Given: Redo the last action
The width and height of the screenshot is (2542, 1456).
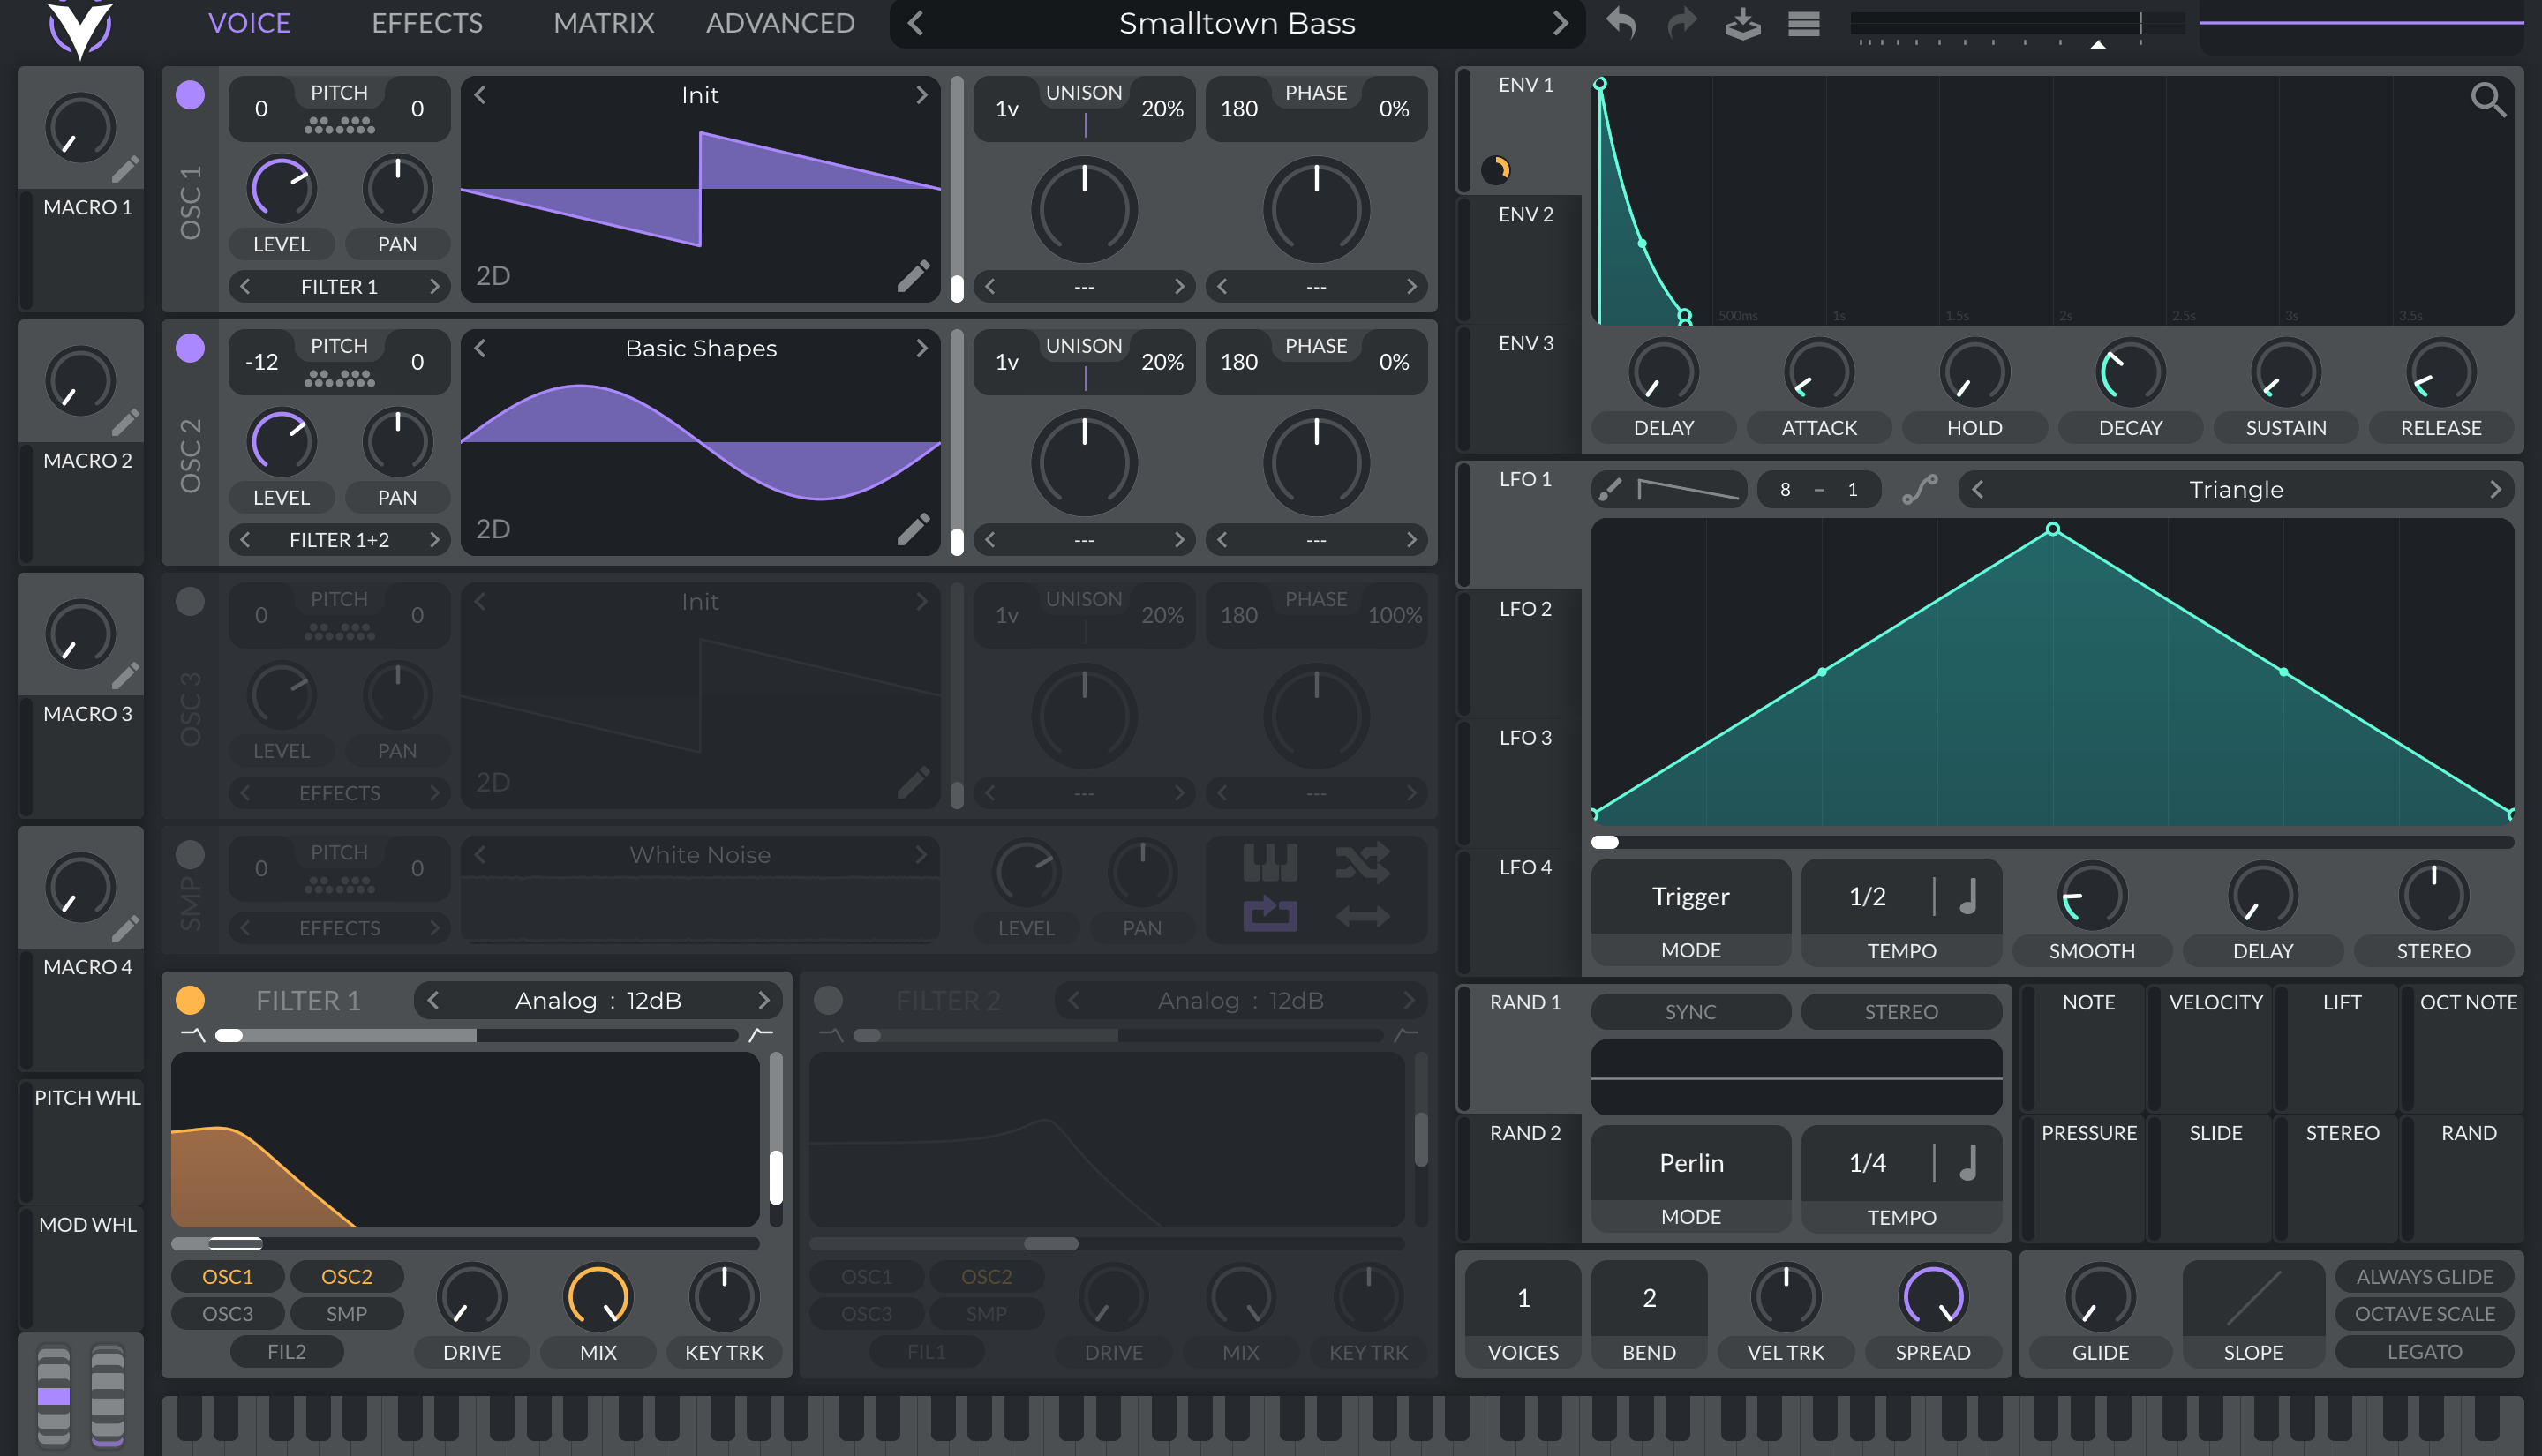Looking at the screenshot, I should [1682, 23].
